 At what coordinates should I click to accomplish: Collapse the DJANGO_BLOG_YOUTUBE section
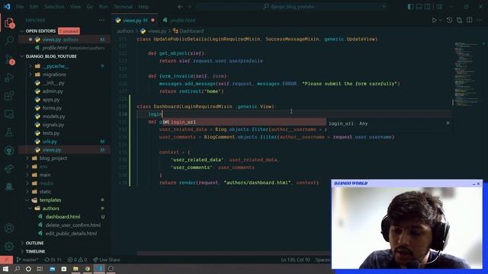coord(22,56)
